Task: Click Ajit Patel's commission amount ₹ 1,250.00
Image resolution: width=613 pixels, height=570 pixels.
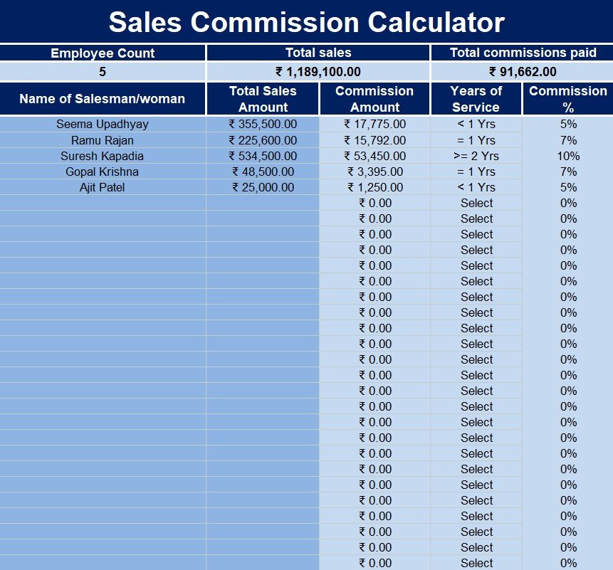Action: click(374, 187)
